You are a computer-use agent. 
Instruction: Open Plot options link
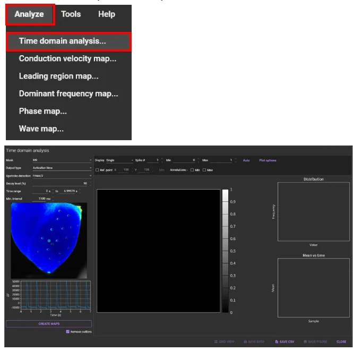coord(268,160)
